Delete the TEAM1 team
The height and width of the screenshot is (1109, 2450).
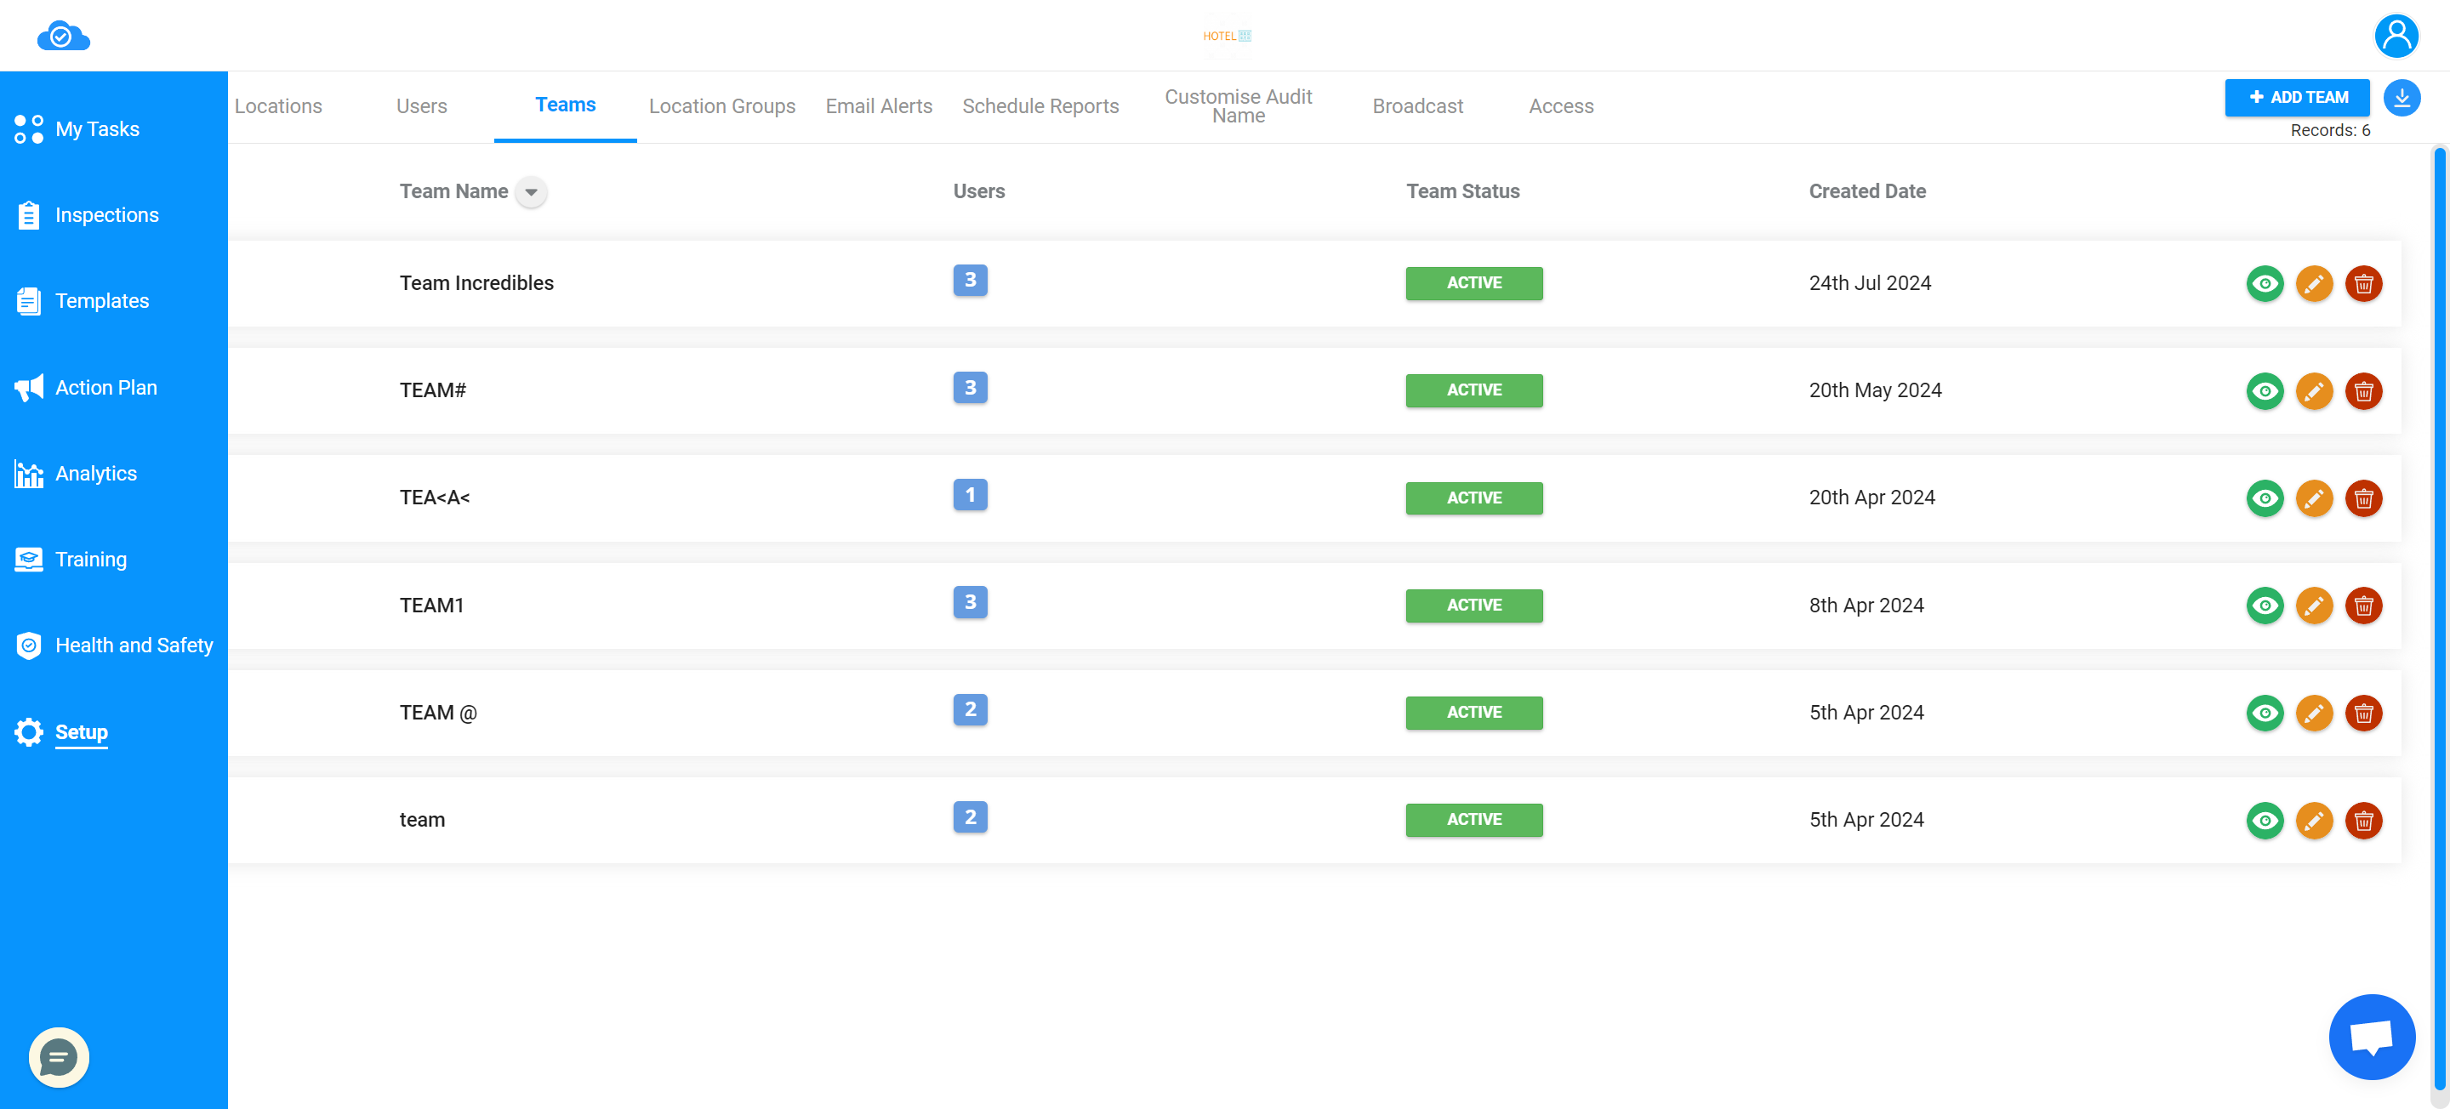2363,606
